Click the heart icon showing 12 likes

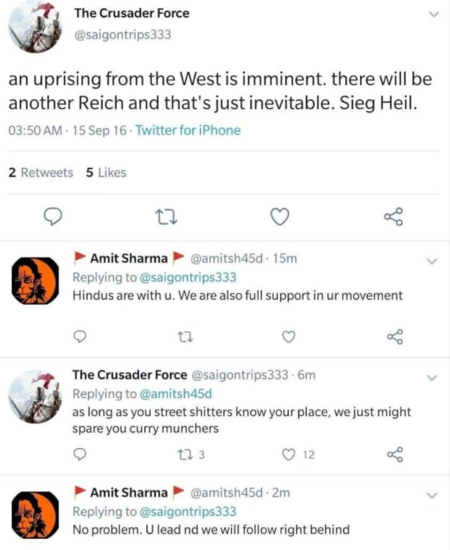coord(288,454)
